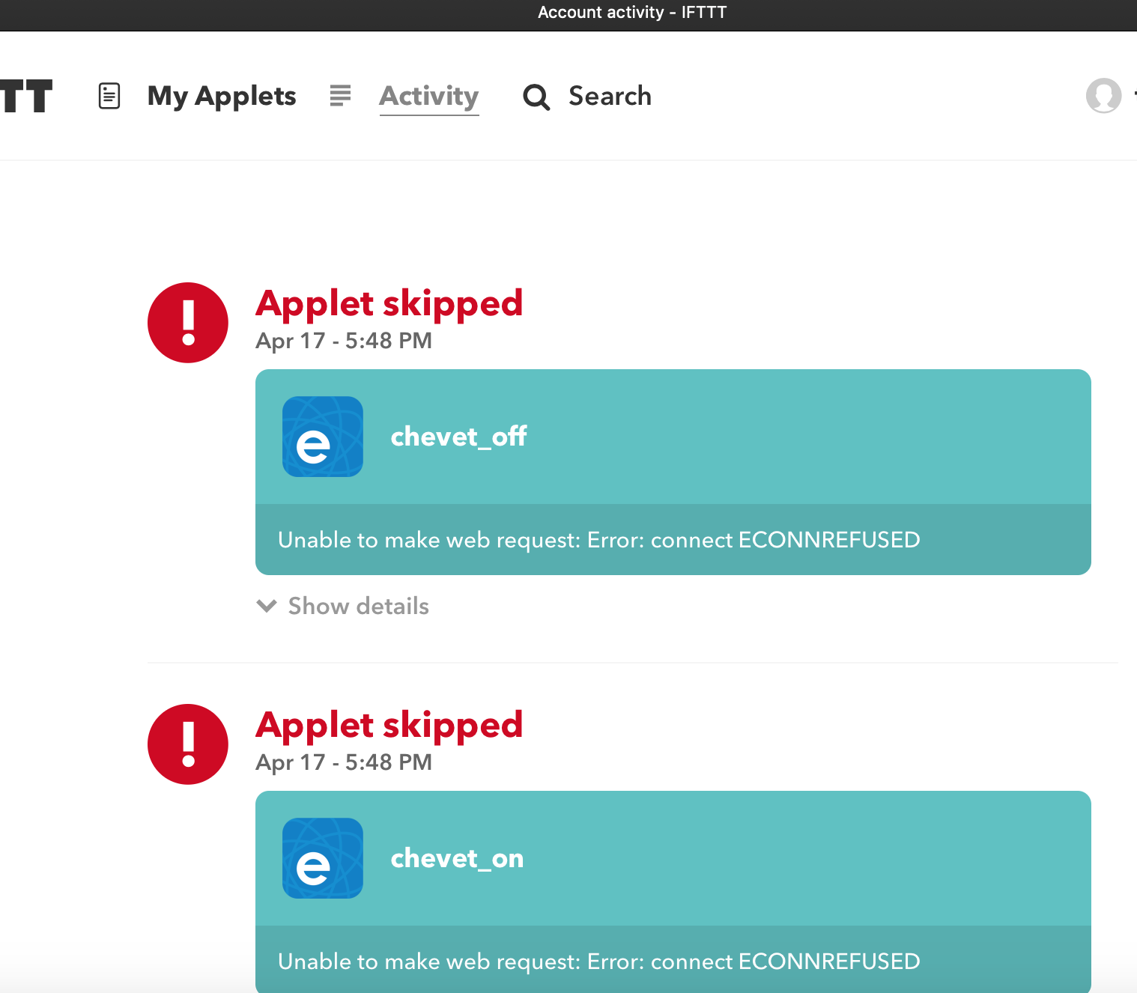Open the user profile avatar menu
Screen dimensions: 1137x993
1103,96
